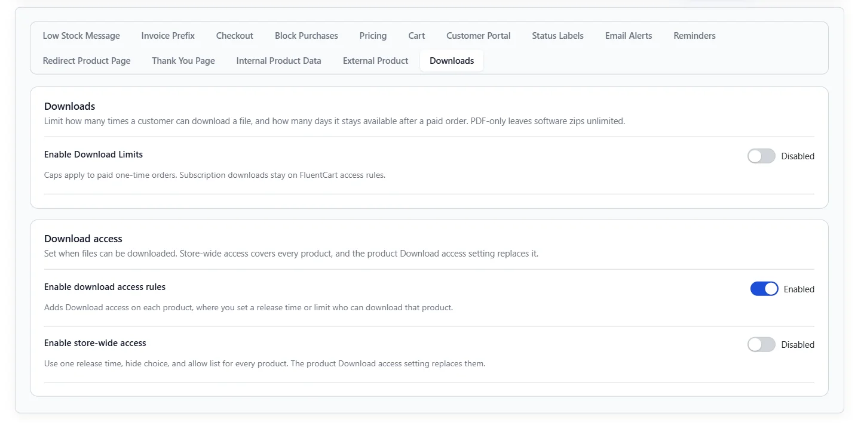Click the Disabled status beside store-wide access
Viewport: 861px width, 423px height.
[x=798, y=345]
